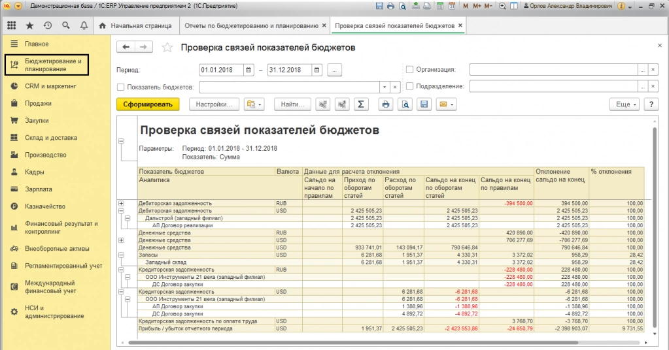Click the floppy disk save icon in the report toolbar
669x350 pixels.
[x=424, y=104]
